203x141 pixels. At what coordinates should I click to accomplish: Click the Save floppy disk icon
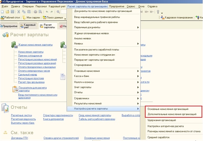click(x=12, y=12)
